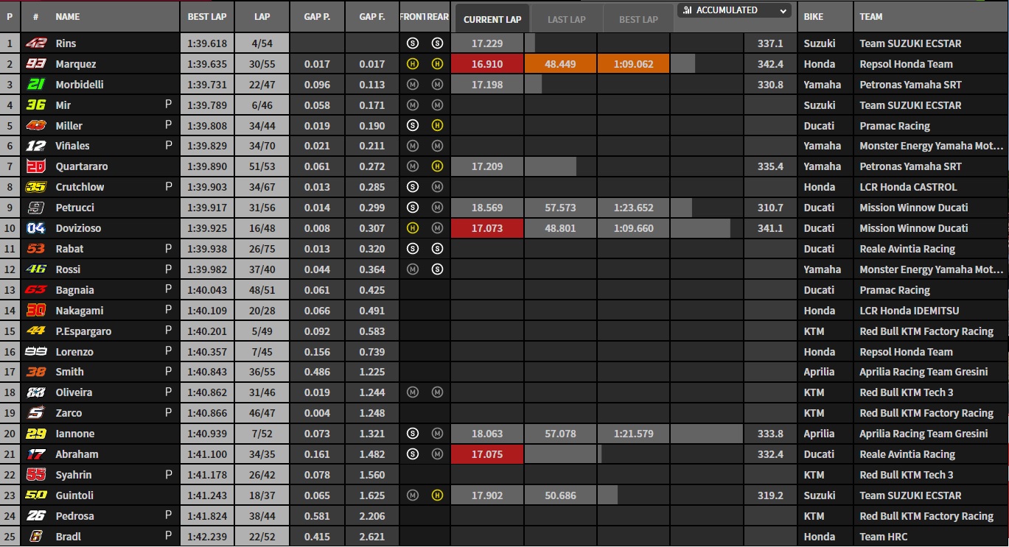The height and width of the screenshot is (547, 1009).
Task: Click best lap time 1:39.618
Action: [x=207, y=43]
